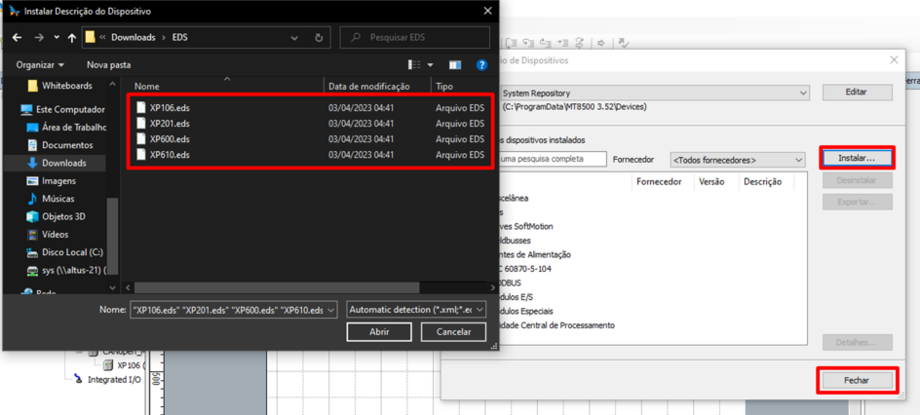Refresh the EDS folder listing
The height and width of the screenshot is (415, 920).
click(x=319, y=38)
